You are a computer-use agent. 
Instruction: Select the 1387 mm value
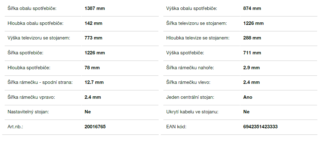point(94,8)
